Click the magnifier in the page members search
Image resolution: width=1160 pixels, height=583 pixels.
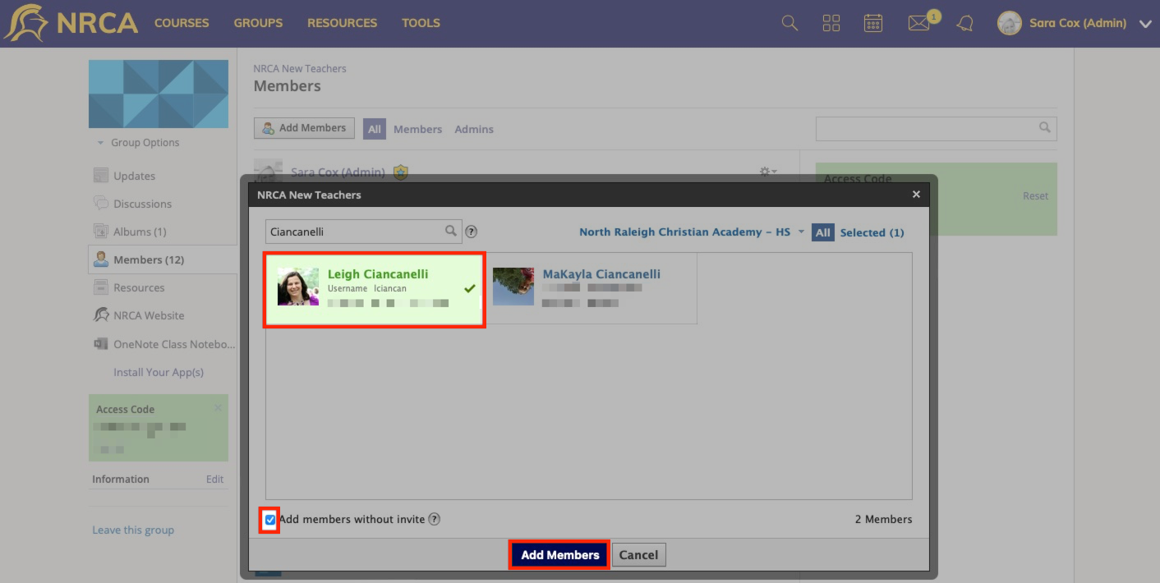1045,127
